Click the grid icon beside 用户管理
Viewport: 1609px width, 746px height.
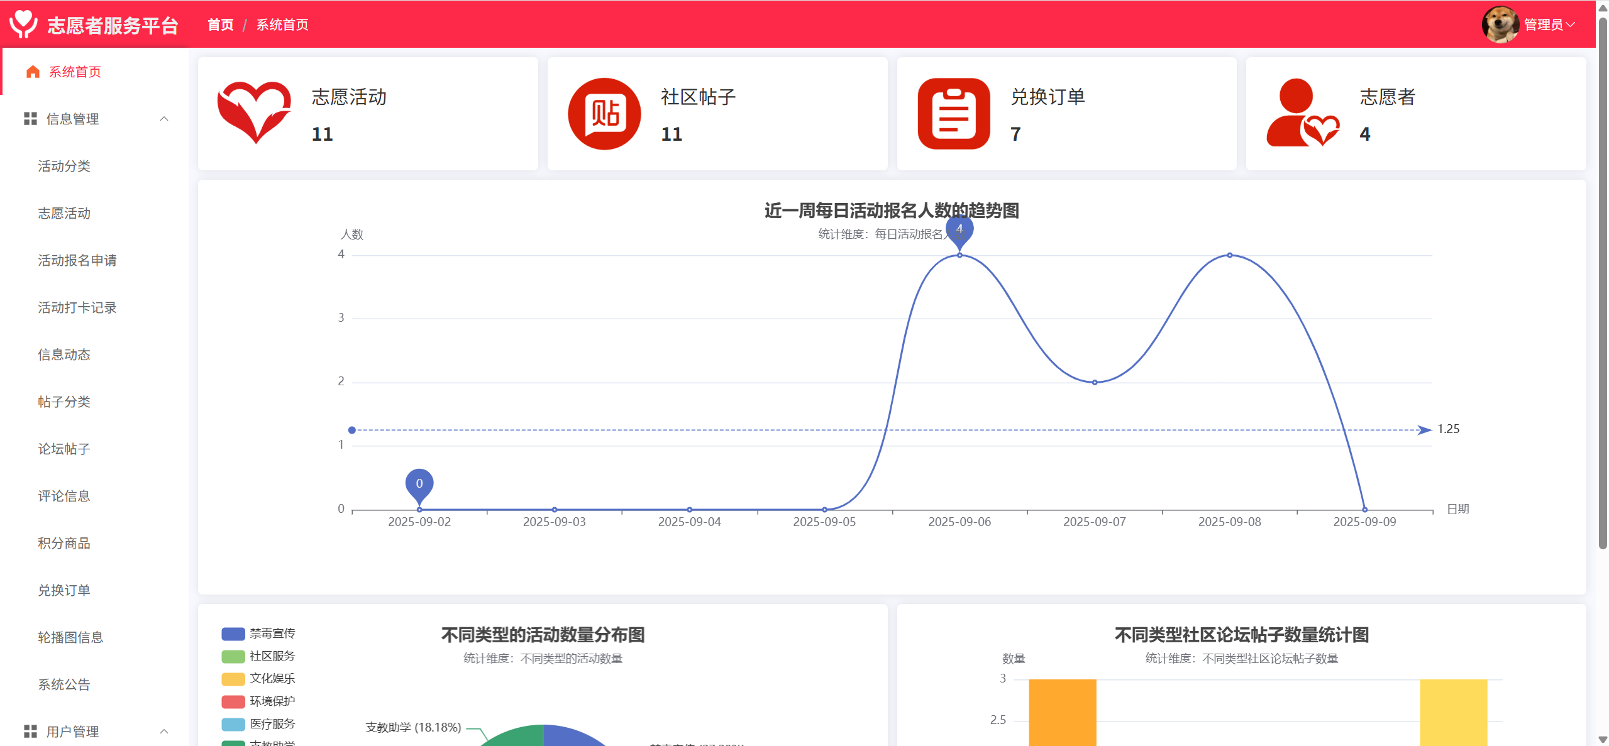[x=30, y=732]
